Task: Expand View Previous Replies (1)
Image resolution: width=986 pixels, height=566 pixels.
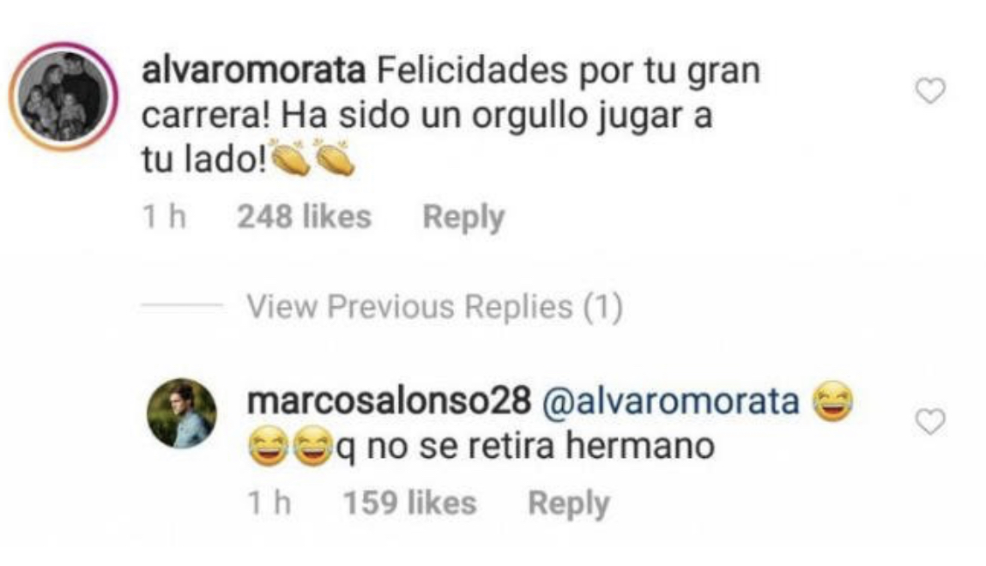Action: point(434,307)
